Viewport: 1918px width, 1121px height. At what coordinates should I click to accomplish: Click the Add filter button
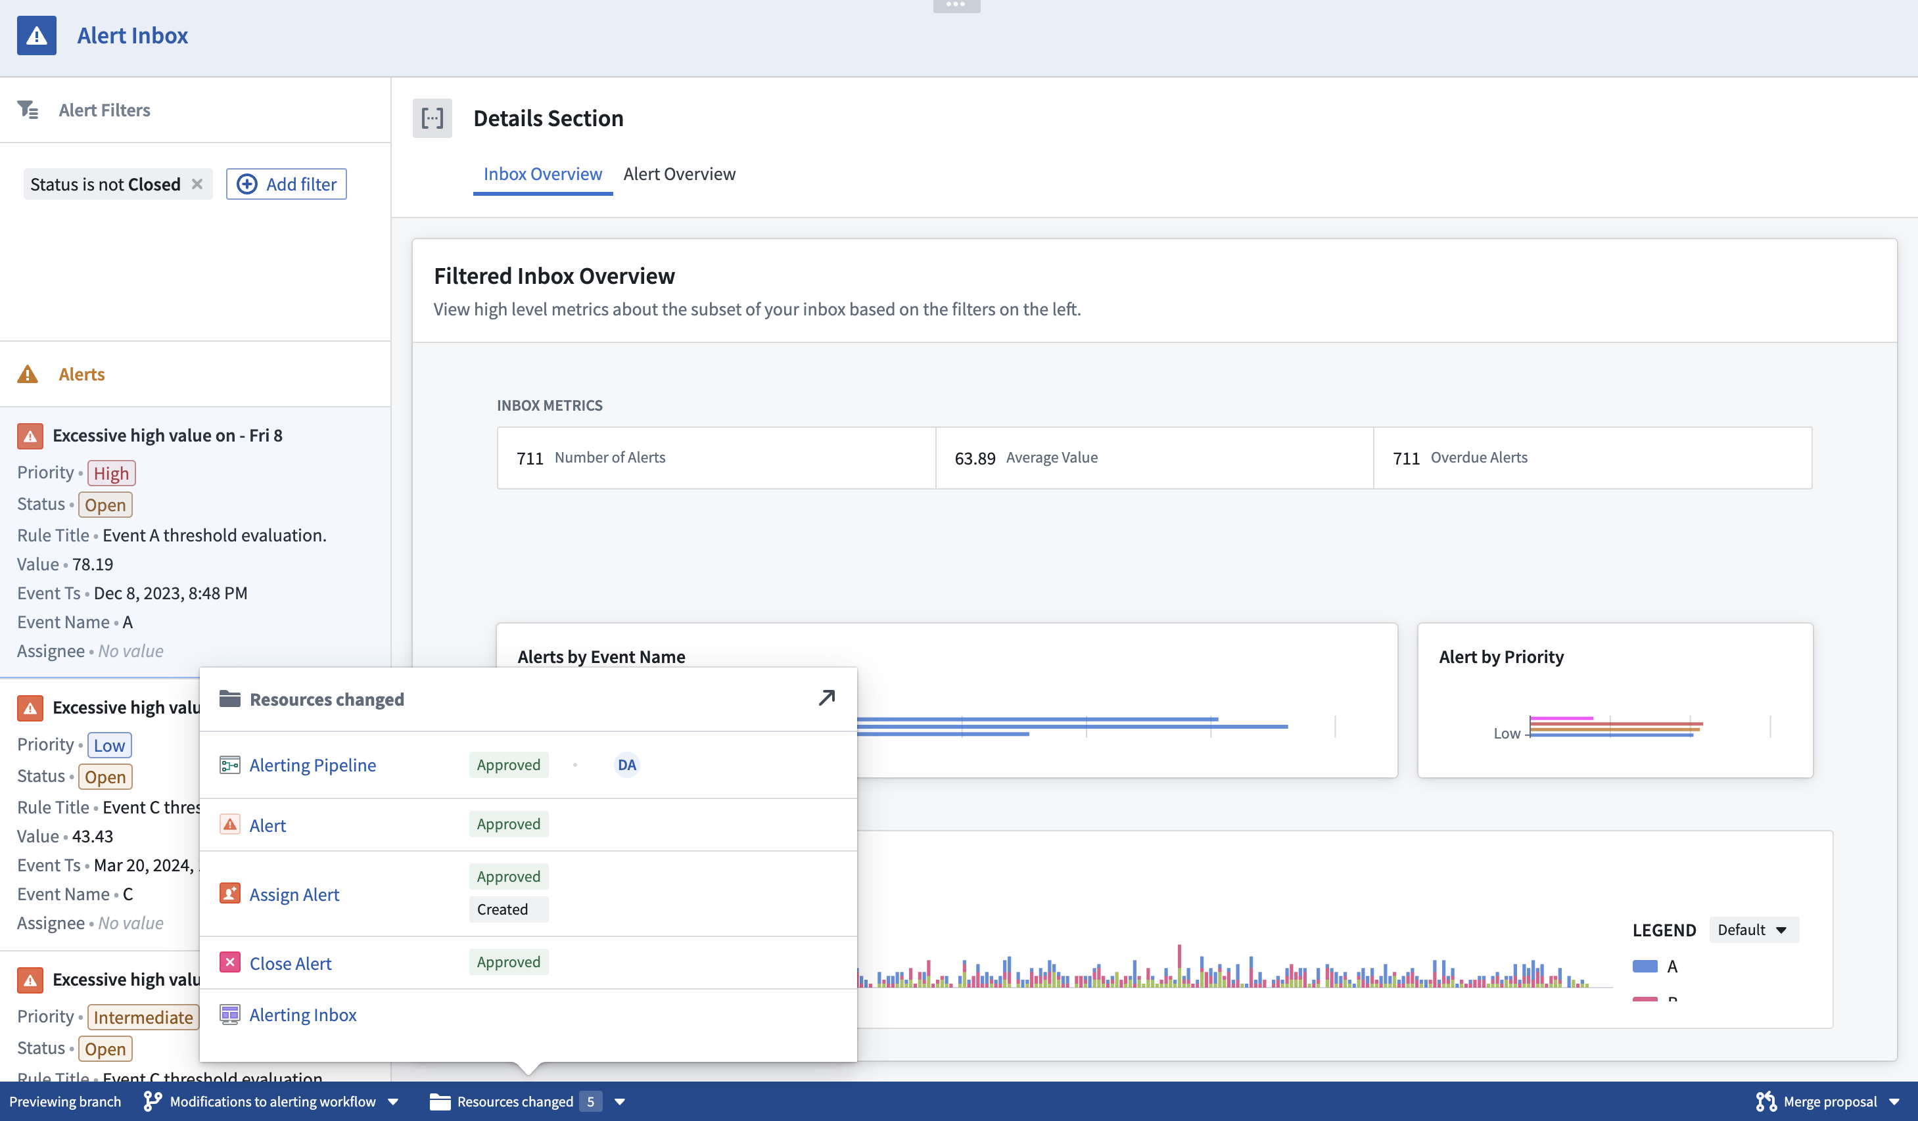pos(286,184)
